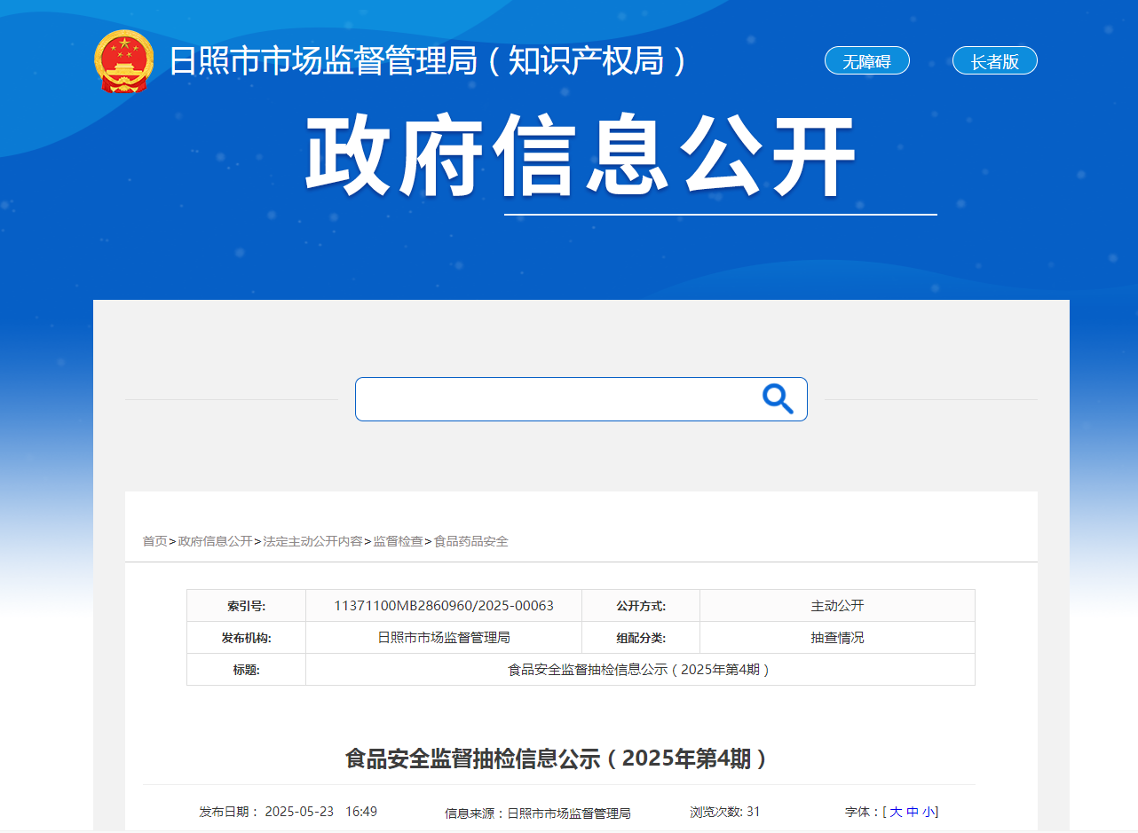The image size is (1138, 833).
Task: Click the national emblem logo
Action: 124,62
